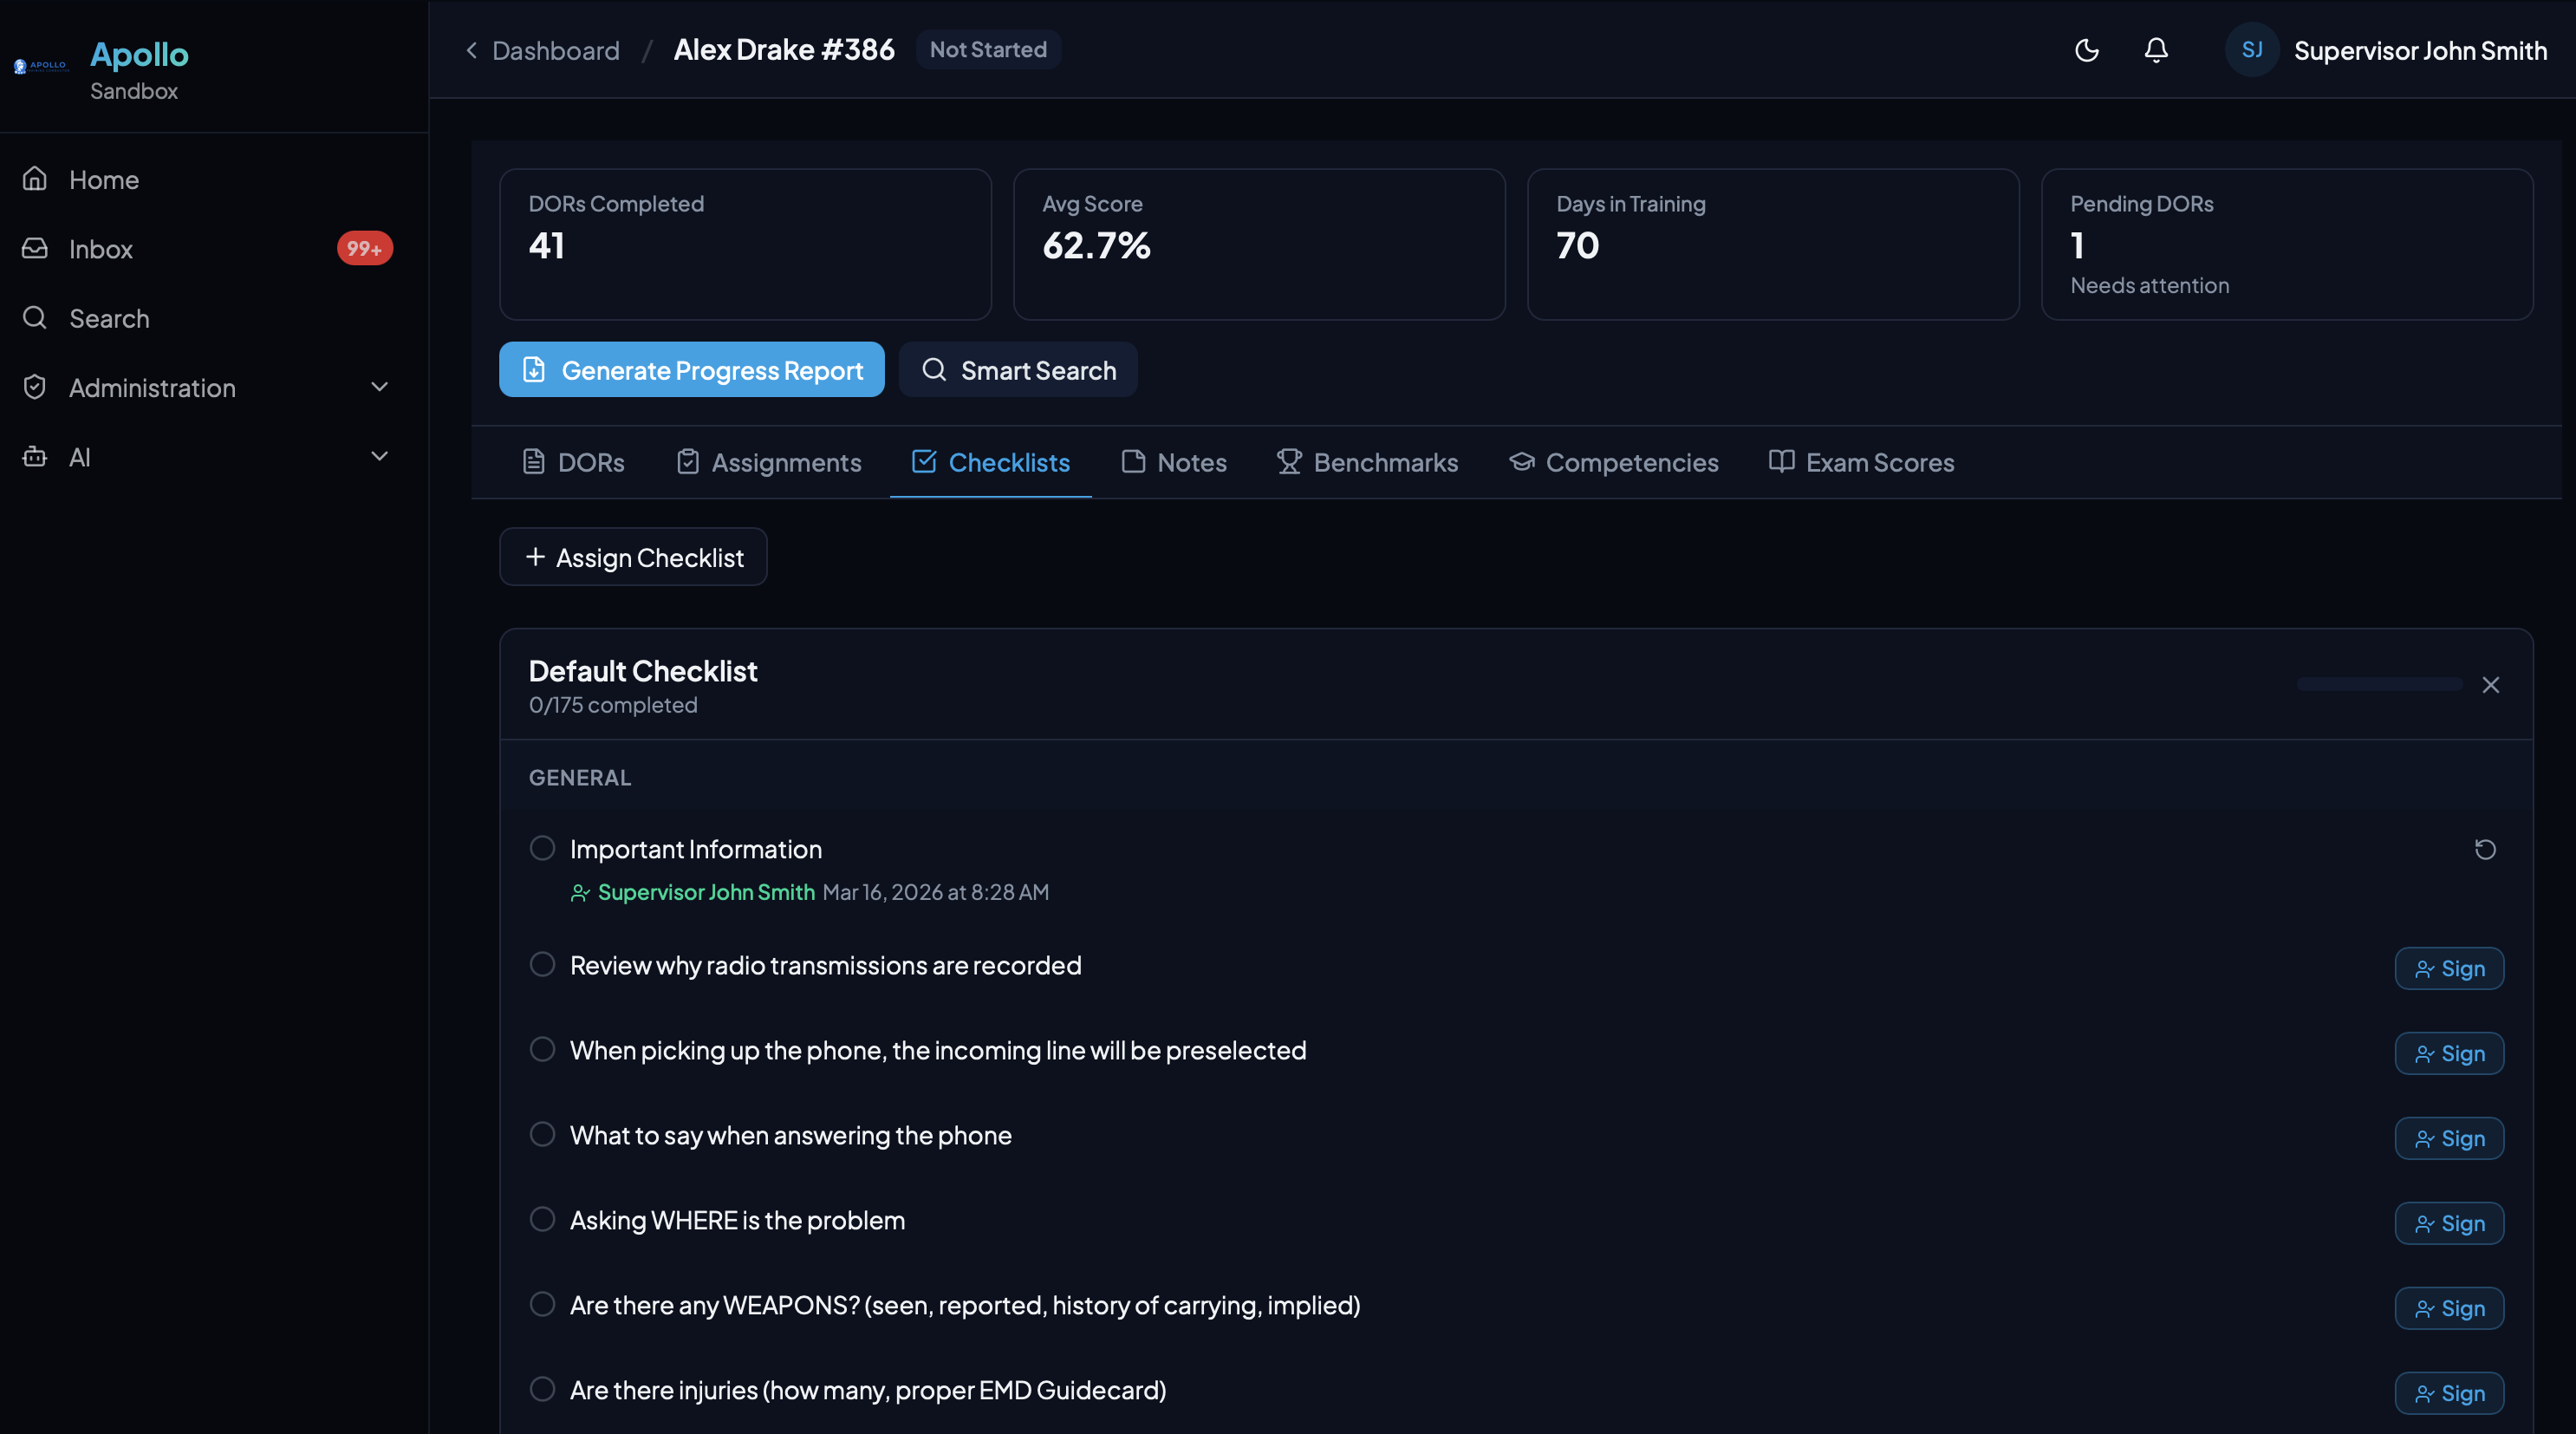Check the Important Information circle
Image resolution: width=2576 pixels, height=1434 pixels.
click(x=542, y=848)
